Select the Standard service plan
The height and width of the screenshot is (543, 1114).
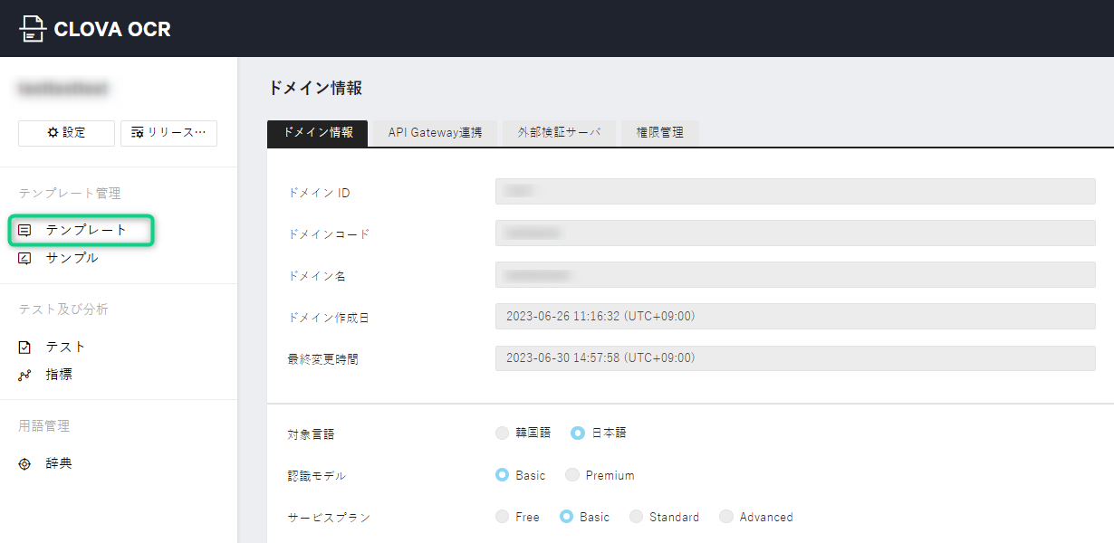click(x=637, y=517)
